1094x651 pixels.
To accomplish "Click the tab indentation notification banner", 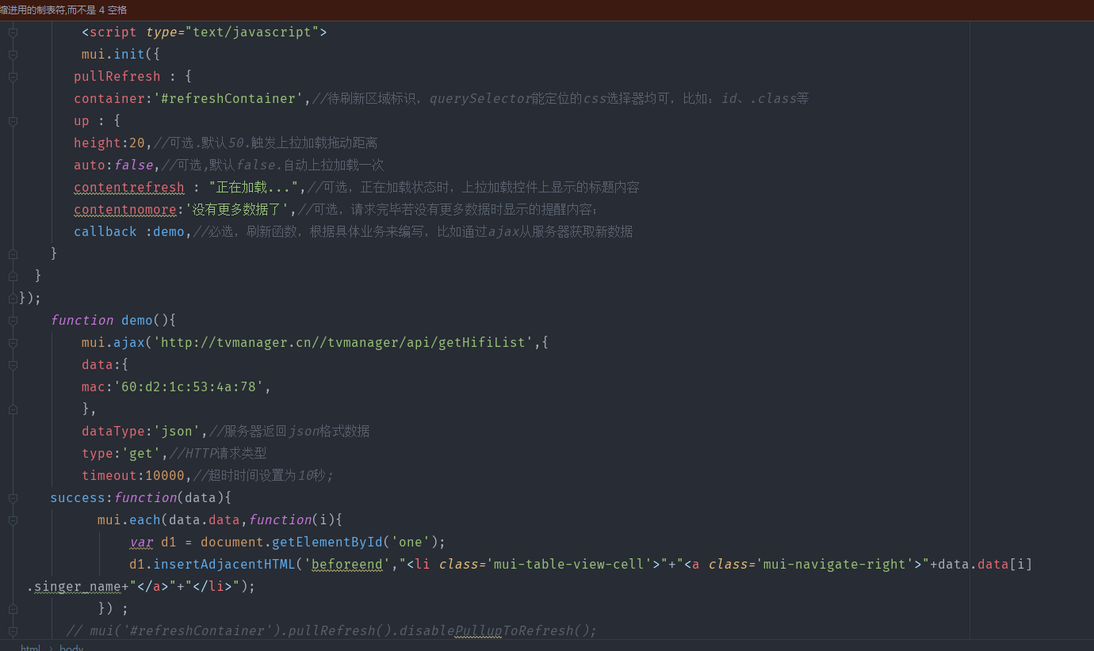I will [x=63, y=10].
